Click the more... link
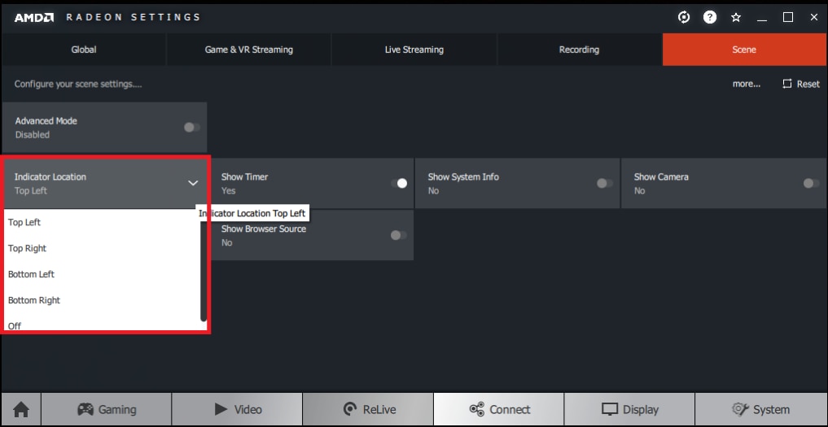This screenshot has width=828, height=427. click(746, 84)
